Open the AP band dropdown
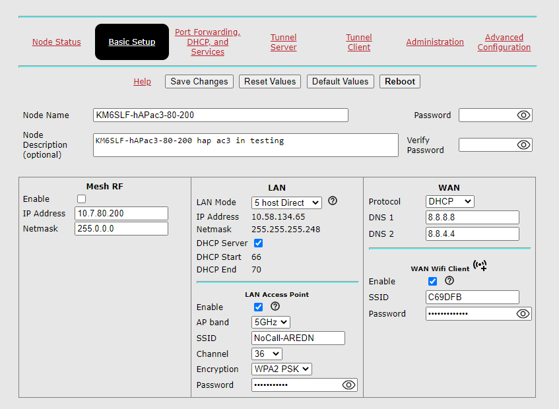Image resolution: width=559 pixels, height=409 pixels. 266,322
